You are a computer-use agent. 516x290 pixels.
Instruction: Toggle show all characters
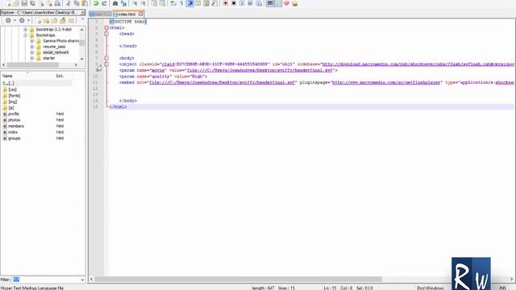pos(181,3)
